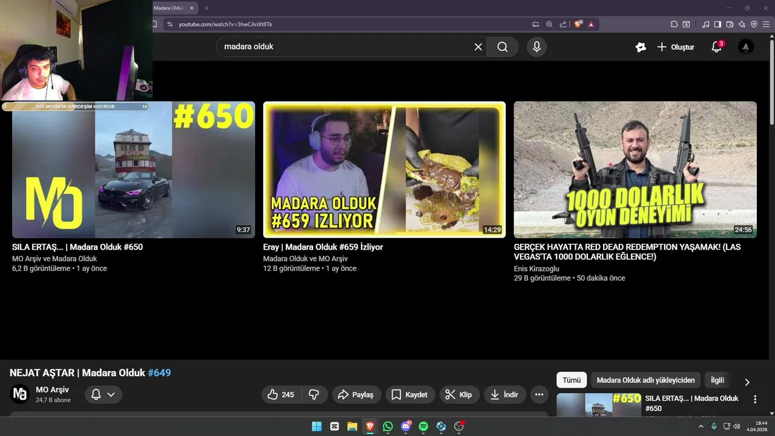Viewport: 775px width, 436px height.
Task: Open options menu for sidebar video #650
Action: pyautogui.click(x=755, y=400)
